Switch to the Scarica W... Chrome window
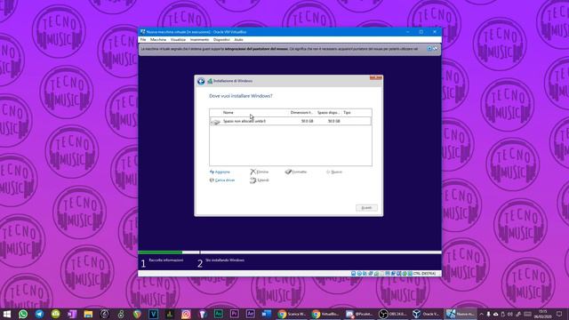The height and width of the screenshot is (320, 569). click(x=293, y=314)
